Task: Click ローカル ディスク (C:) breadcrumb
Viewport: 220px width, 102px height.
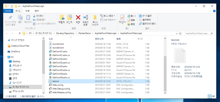Action: [x=44, y=34]
